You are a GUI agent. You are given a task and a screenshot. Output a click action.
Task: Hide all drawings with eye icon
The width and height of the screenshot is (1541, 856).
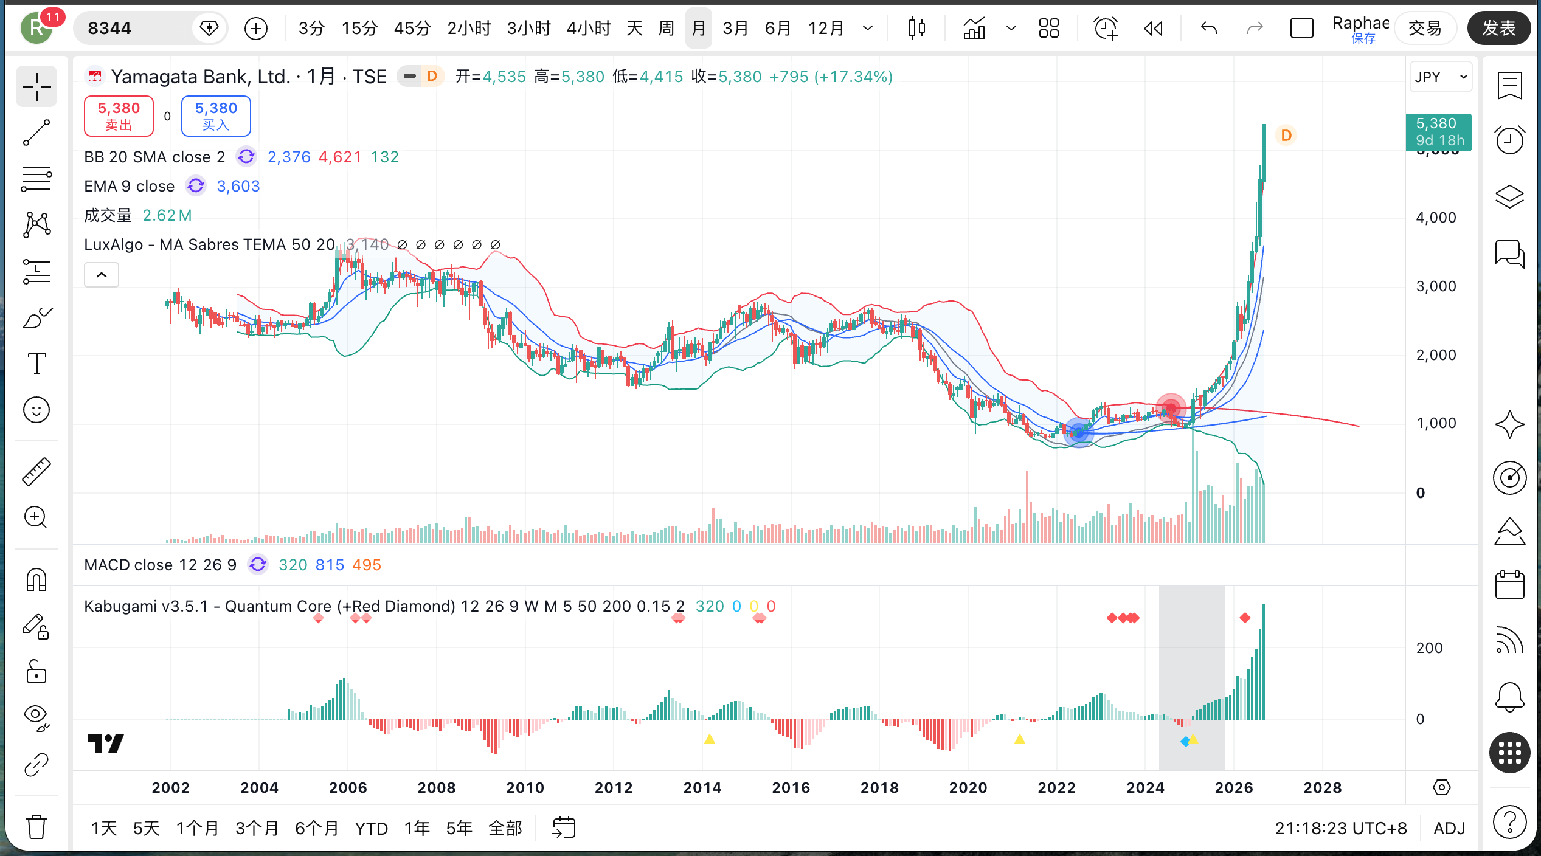coord(36,718)
